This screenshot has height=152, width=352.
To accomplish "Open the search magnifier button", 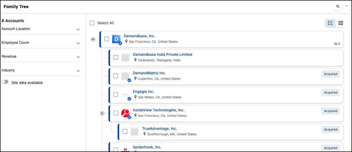I will click(338, 7).
